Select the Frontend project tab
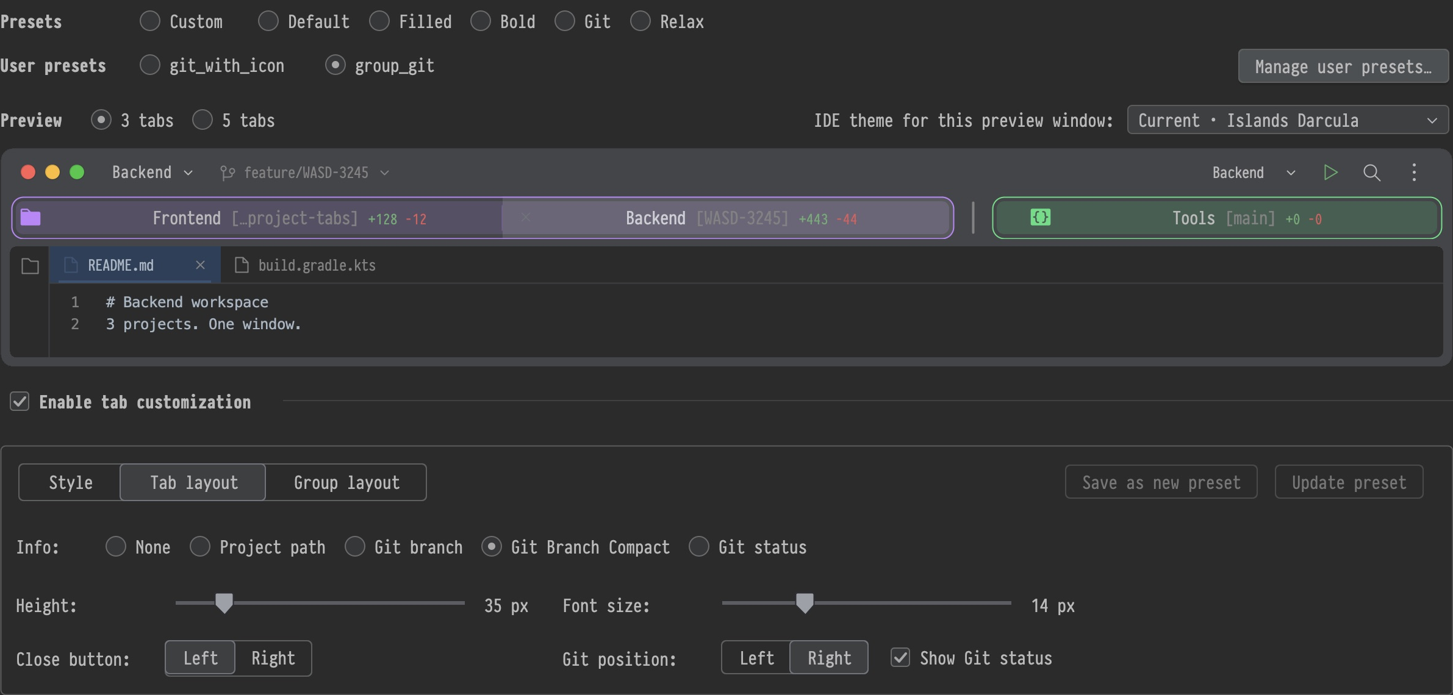Screen dimensions: 1453x695 click(x=257, y=218)
